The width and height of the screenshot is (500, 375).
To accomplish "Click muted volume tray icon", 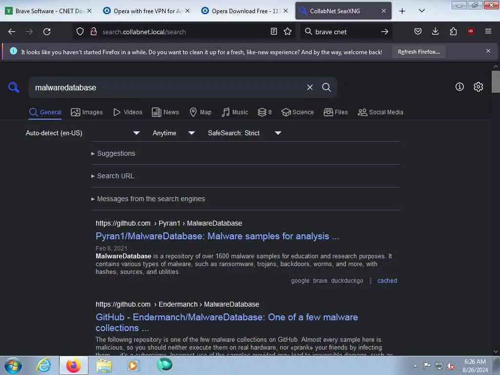I will (451, 366).
